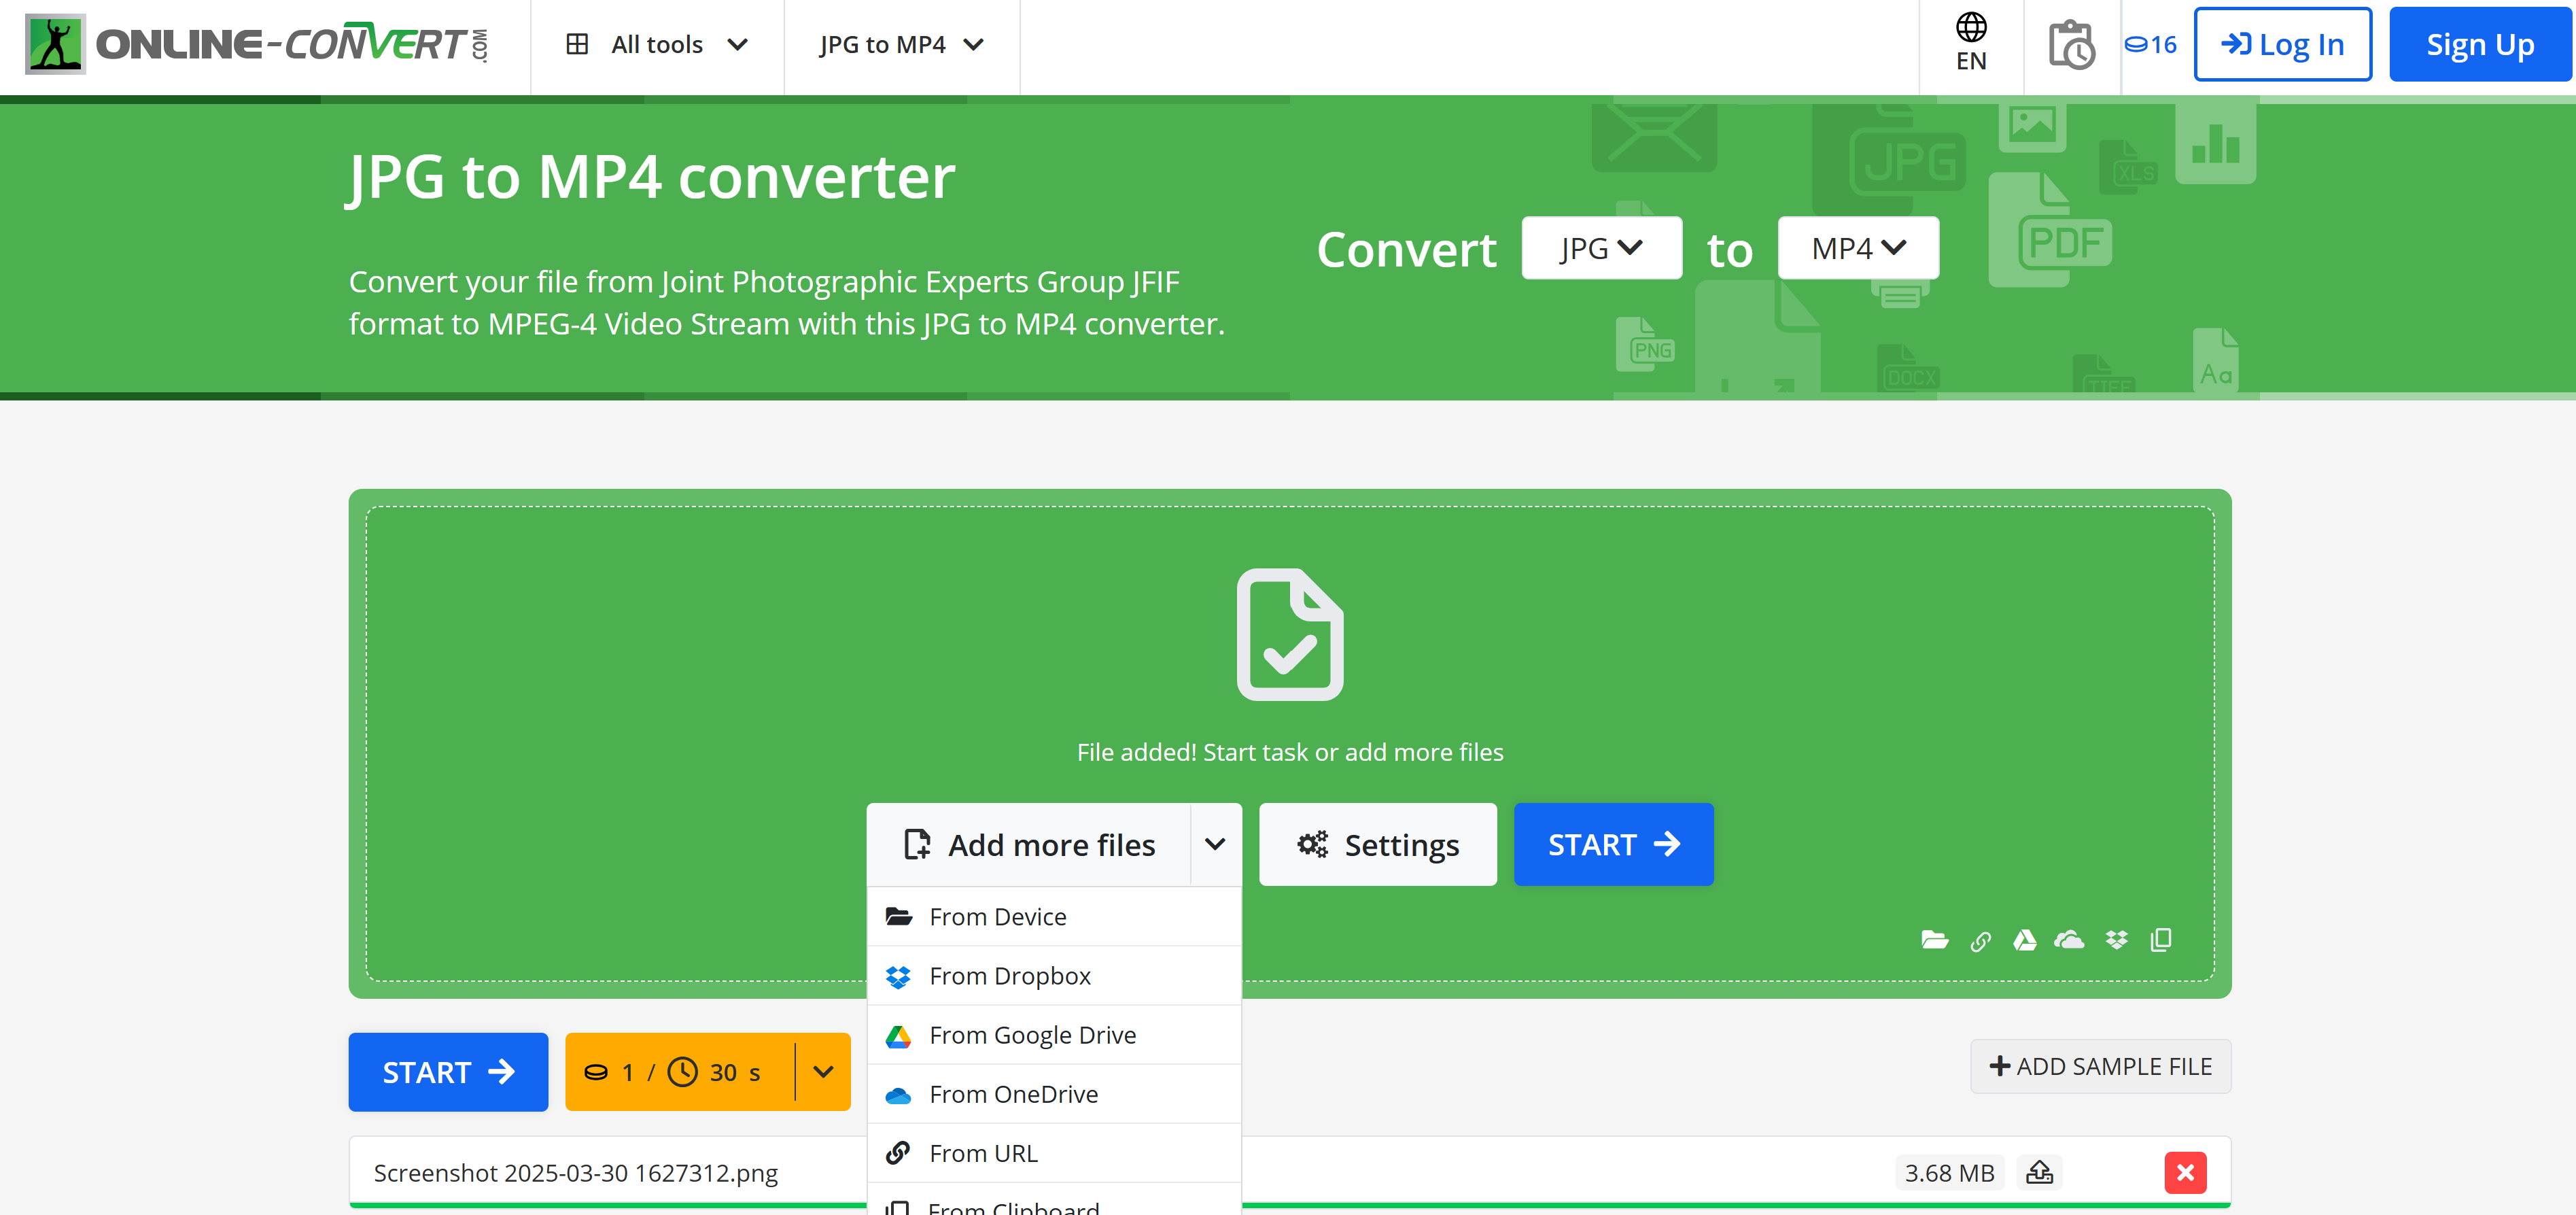Viewport: 2576px width, 1215px height.
Task: Click the OneDrive cloud icon in the drop zone
Action: coord(2069,939)
